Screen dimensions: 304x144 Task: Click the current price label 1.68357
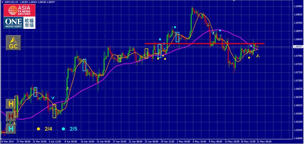pyautogui.click(x=298, y=47)
